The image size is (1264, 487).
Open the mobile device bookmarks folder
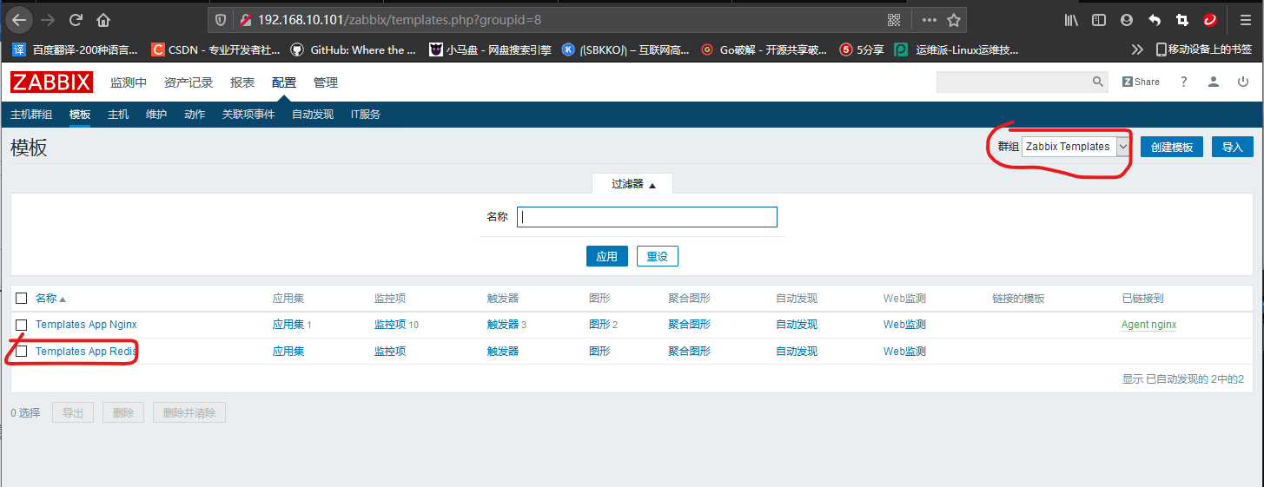(x=1202, y=49)
